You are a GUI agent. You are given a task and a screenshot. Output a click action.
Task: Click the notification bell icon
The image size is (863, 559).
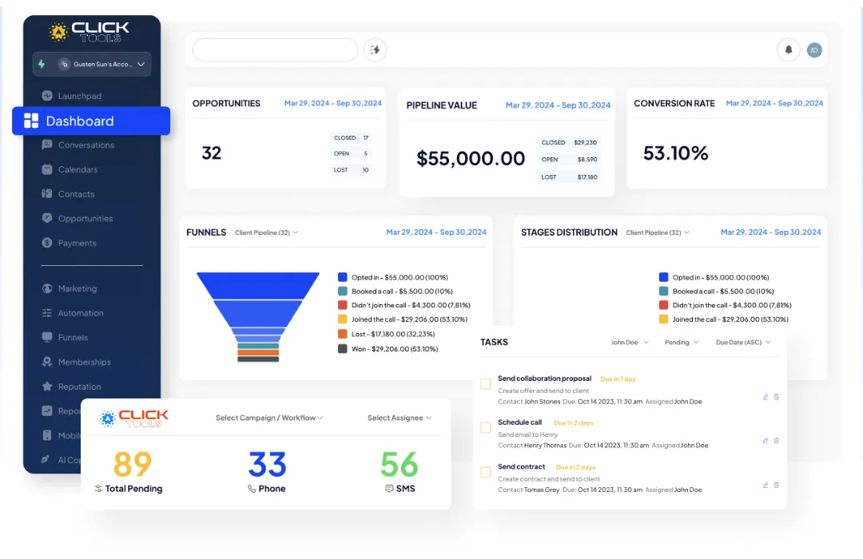[x=788, y=50]
